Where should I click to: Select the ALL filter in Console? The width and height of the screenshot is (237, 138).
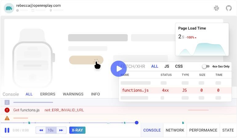click(29, 94)
